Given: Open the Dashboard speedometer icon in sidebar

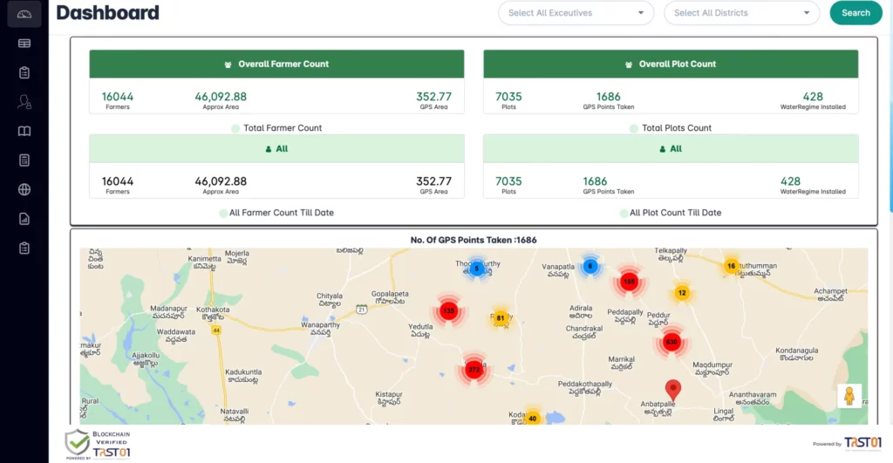Looking at the screenshot, I should [24, 14].
